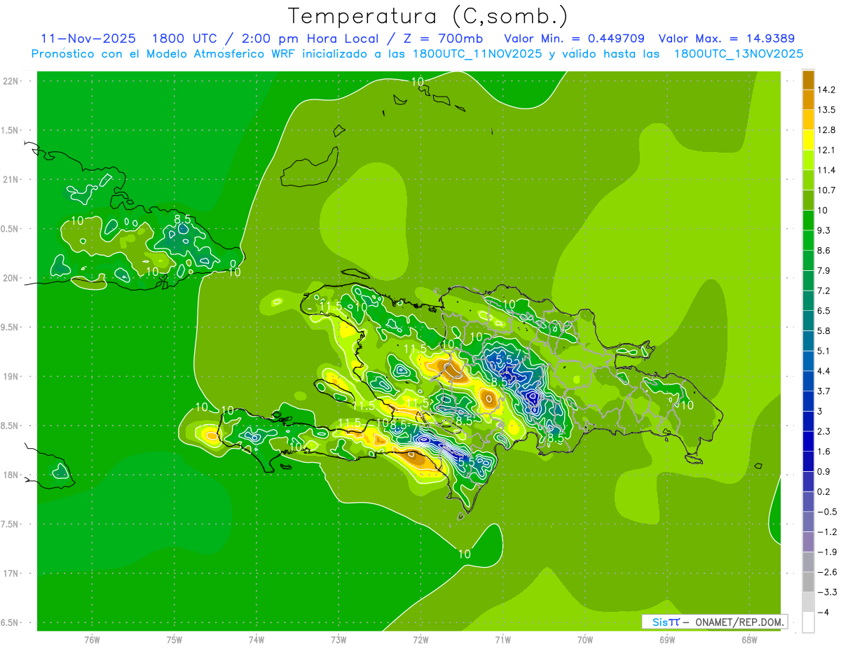
Task: Click the 11.4 color bar label
Action: click(x=826, y=170)
